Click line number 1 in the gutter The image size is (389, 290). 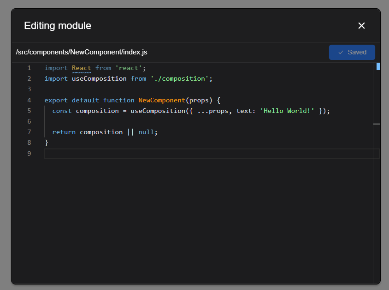(29, 68)
